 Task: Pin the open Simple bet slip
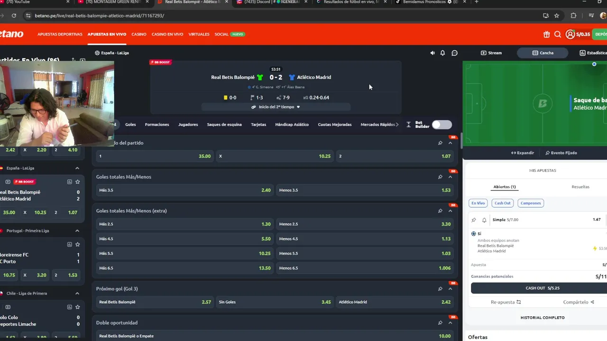474,220
